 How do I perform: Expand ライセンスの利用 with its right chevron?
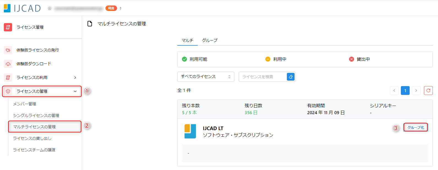(75, 78)
